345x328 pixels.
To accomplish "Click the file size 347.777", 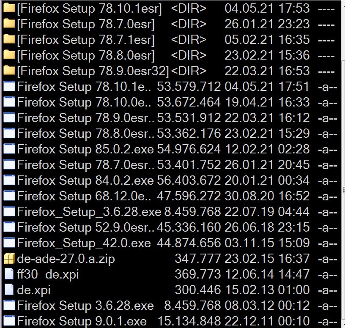I will tap(198, 258).
